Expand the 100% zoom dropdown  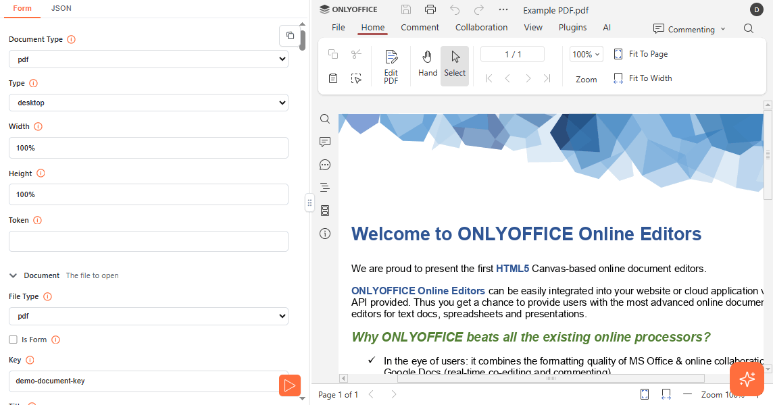(586, 54)
